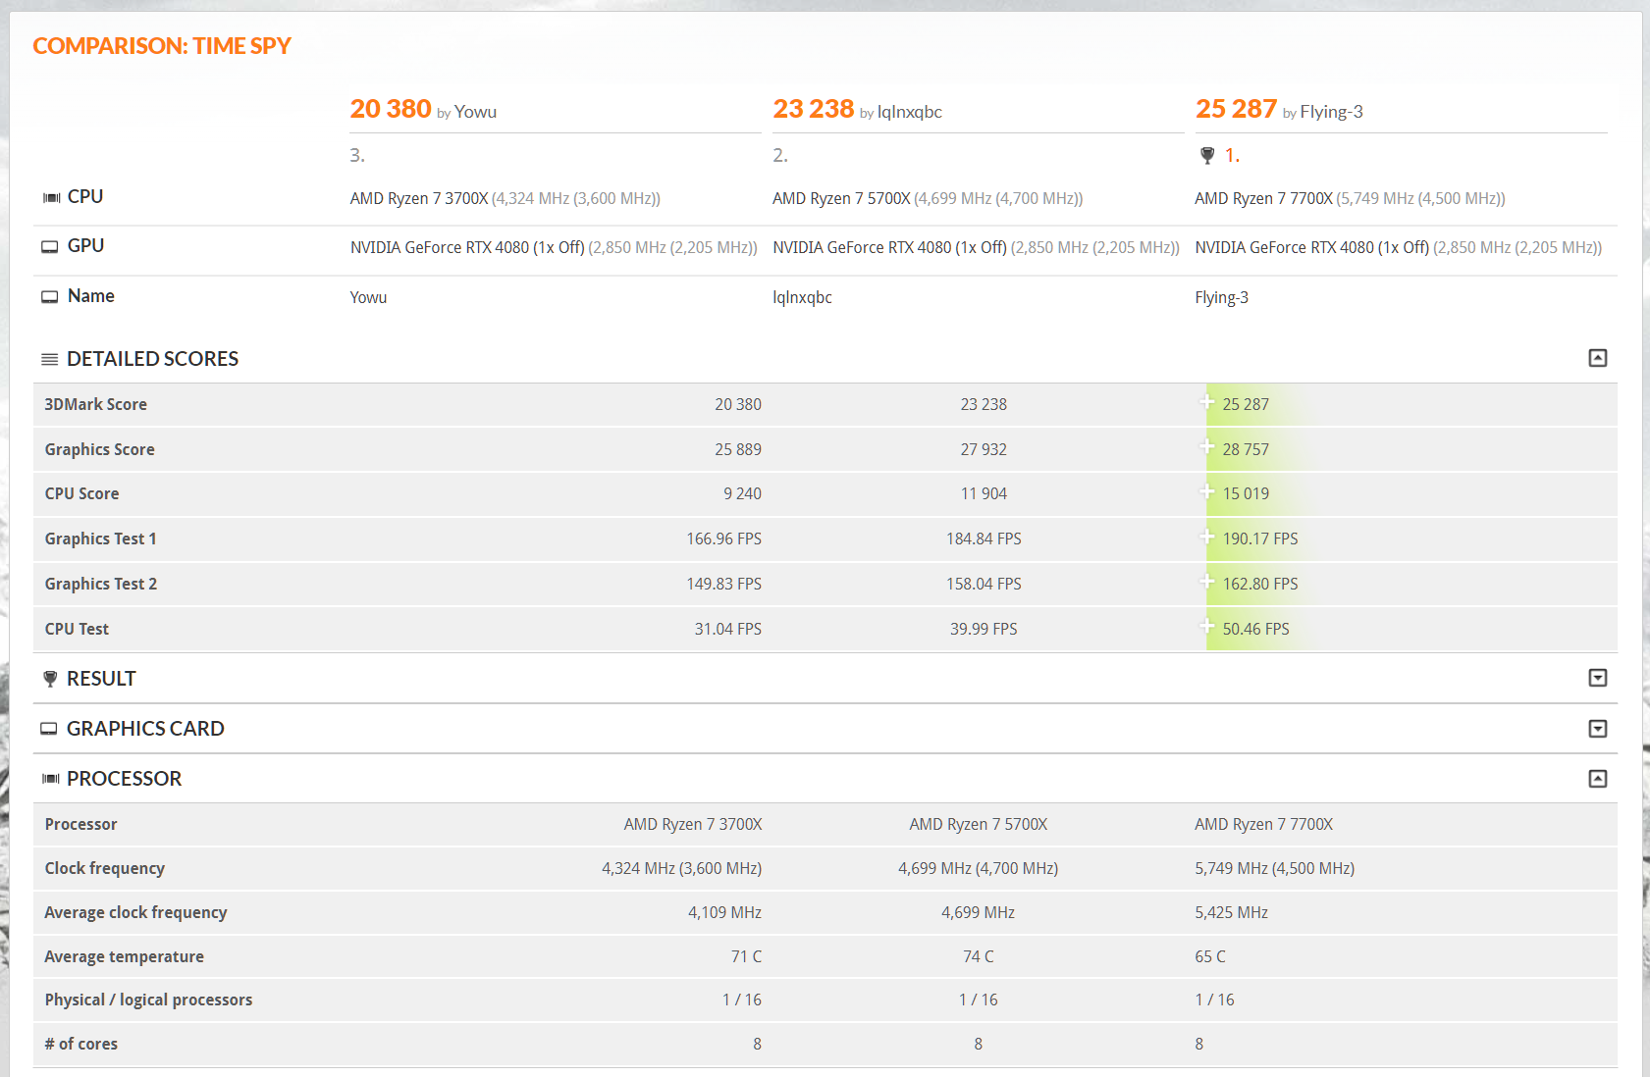Click the plus icon beside 15 019
This screenshot has height=1077, width=1650.
coord(1207,491)
